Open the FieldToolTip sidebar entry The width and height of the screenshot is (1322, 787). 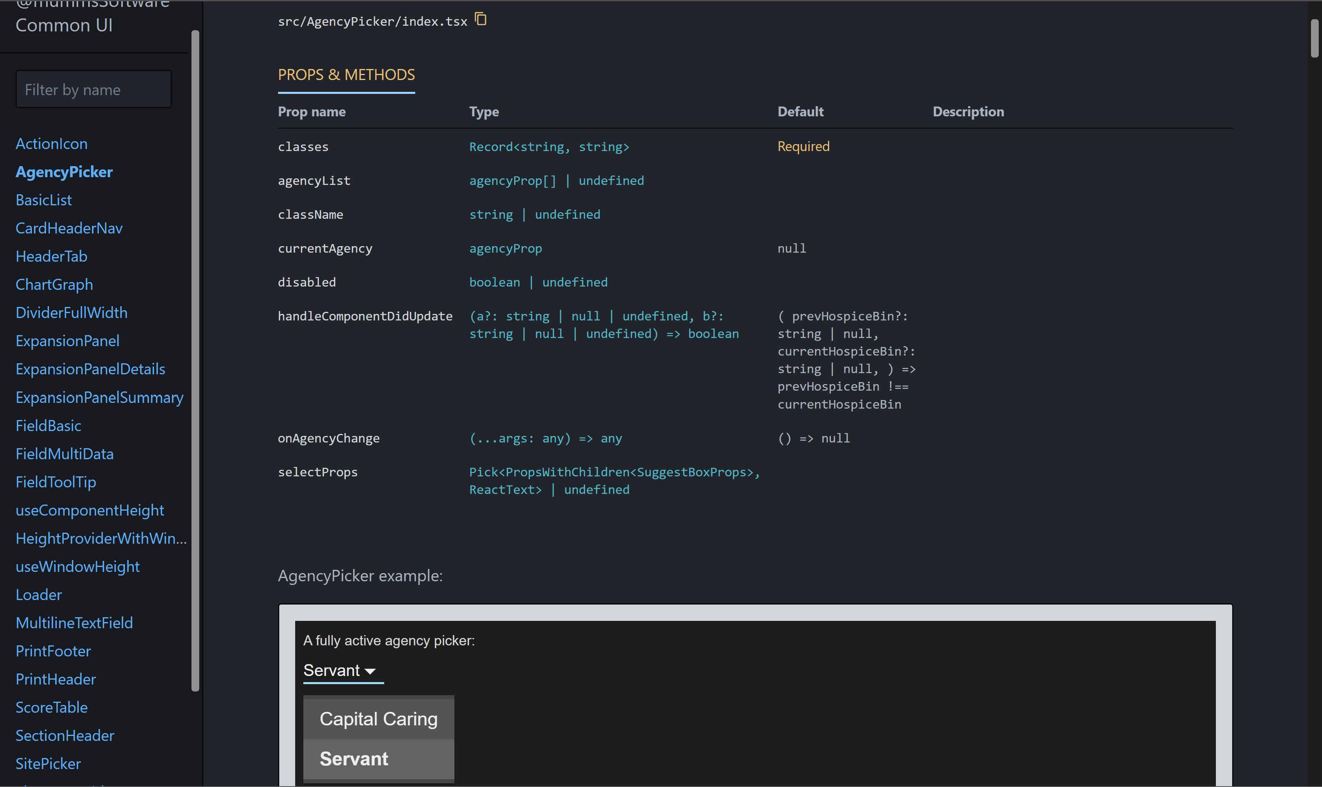[x=56, y=482]
